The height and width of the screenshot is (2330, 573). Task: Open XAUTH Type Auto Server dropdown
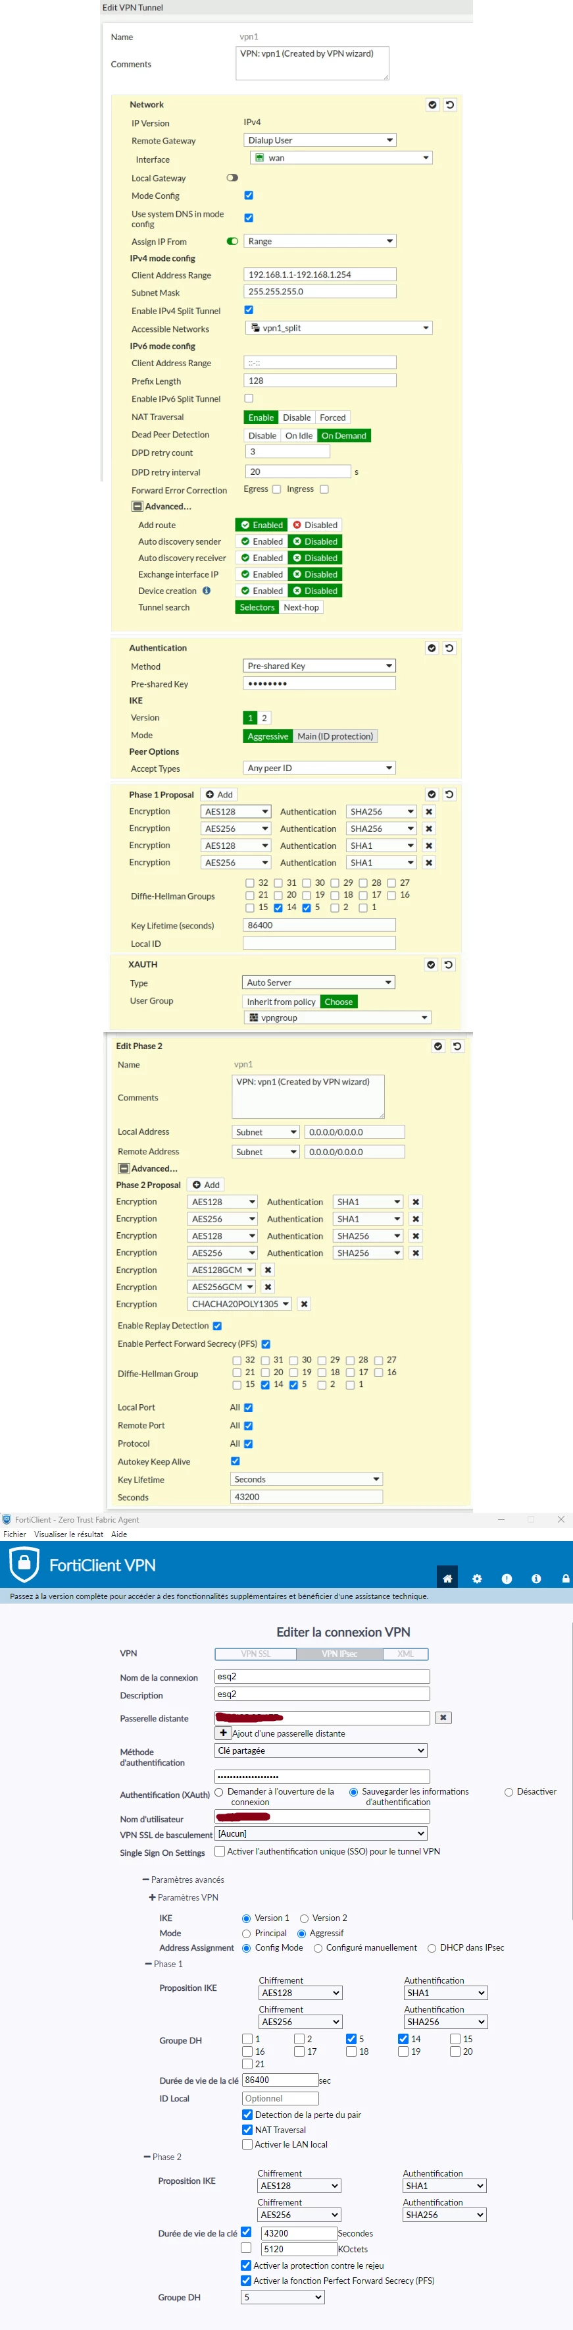pyautogui.click(x=318, y=983)
